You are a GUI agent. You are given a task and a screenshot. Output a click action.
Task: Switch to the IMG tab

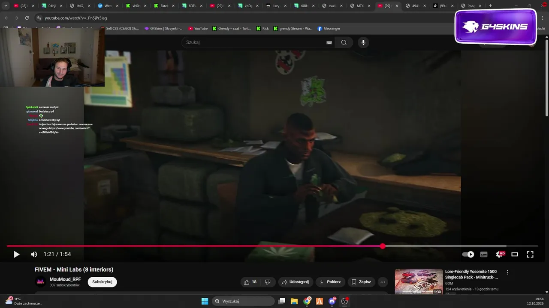click(80, 6)
